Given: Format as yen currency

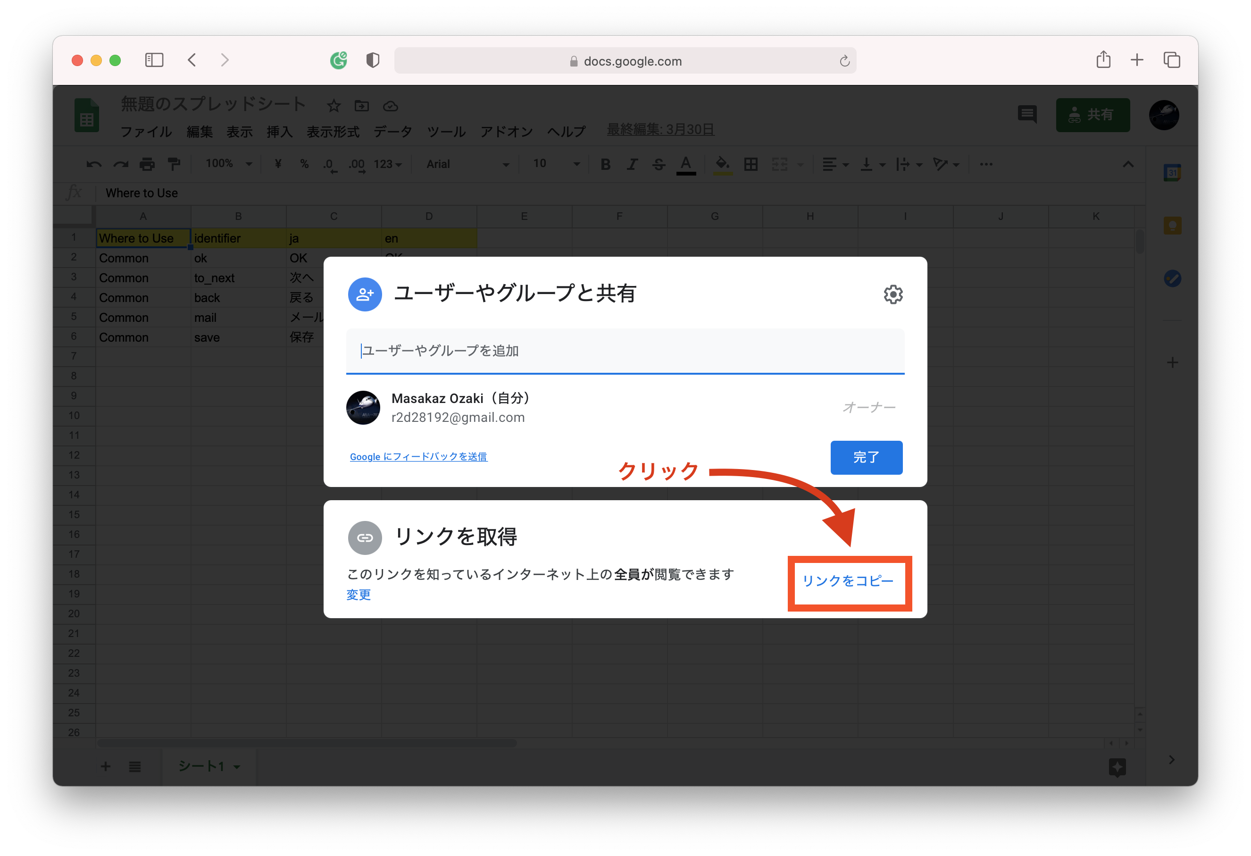Looking at the screenshot, I should click(x=278, y=164).
